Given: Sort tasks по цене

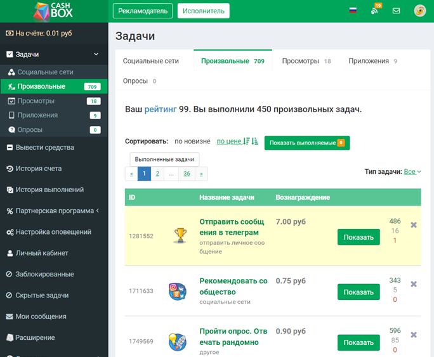Looking at the screenshot, I should tap(229, 141).
